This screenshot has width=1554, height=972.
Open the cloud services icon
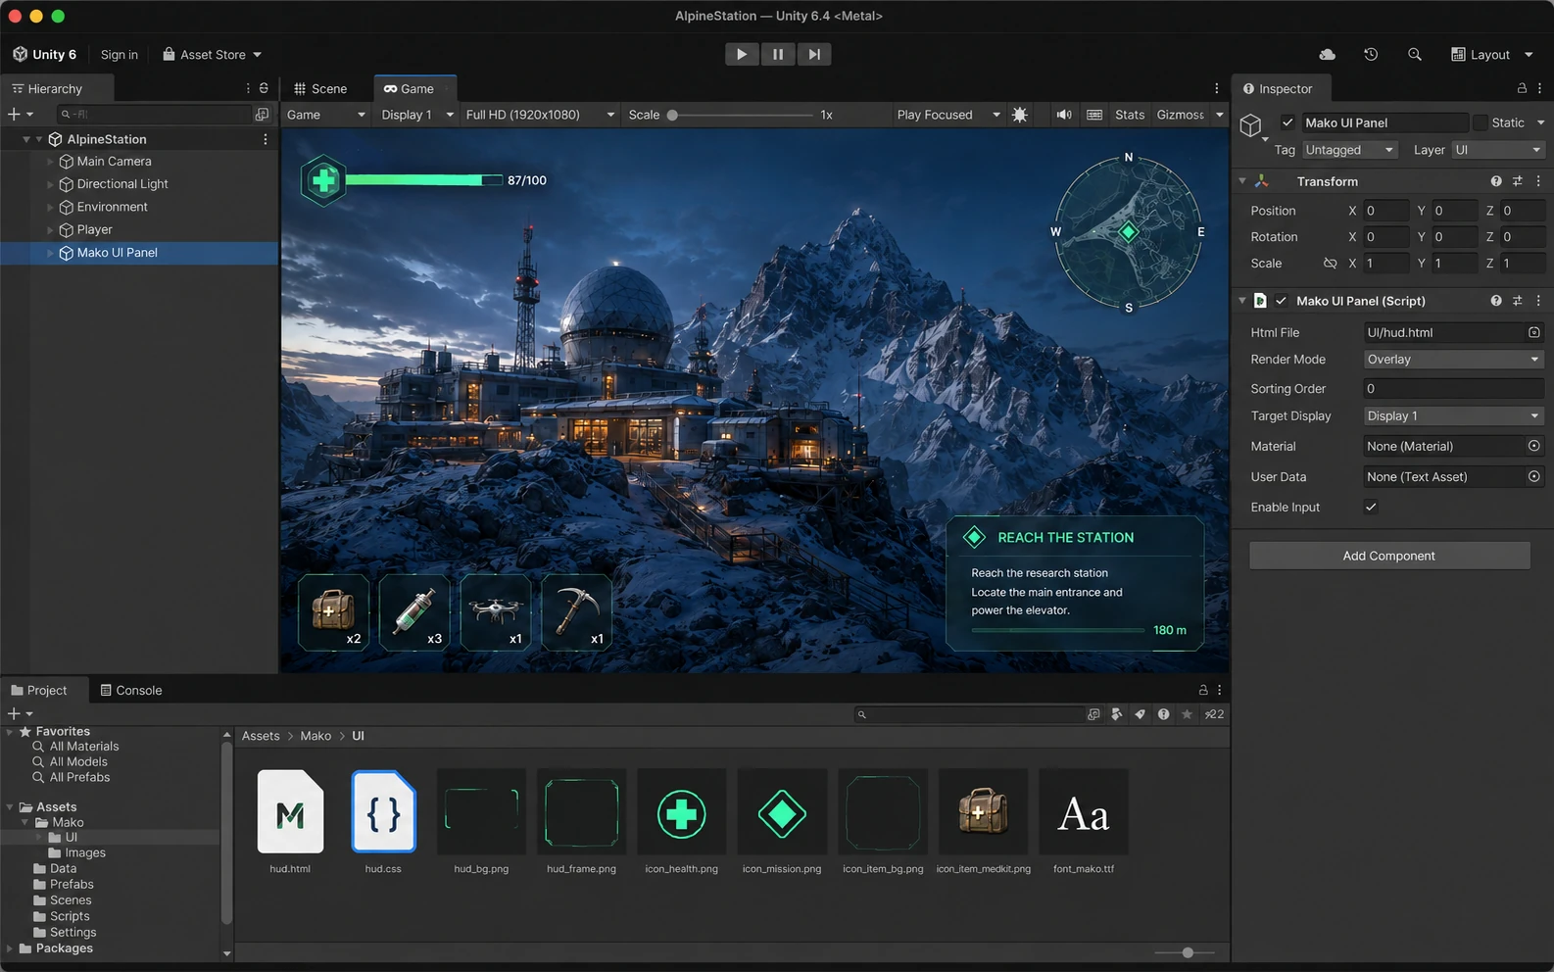pos(1327,54)
